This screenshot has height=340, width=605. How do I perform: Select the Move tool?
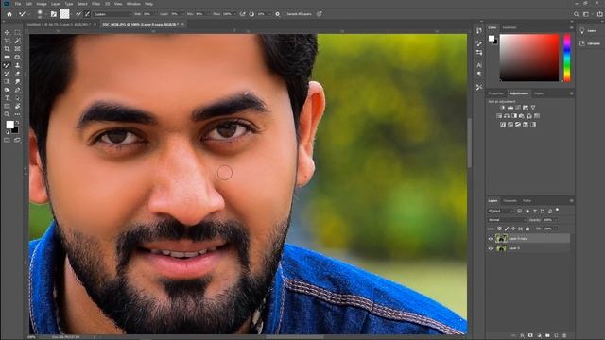(x=7, y=33)
